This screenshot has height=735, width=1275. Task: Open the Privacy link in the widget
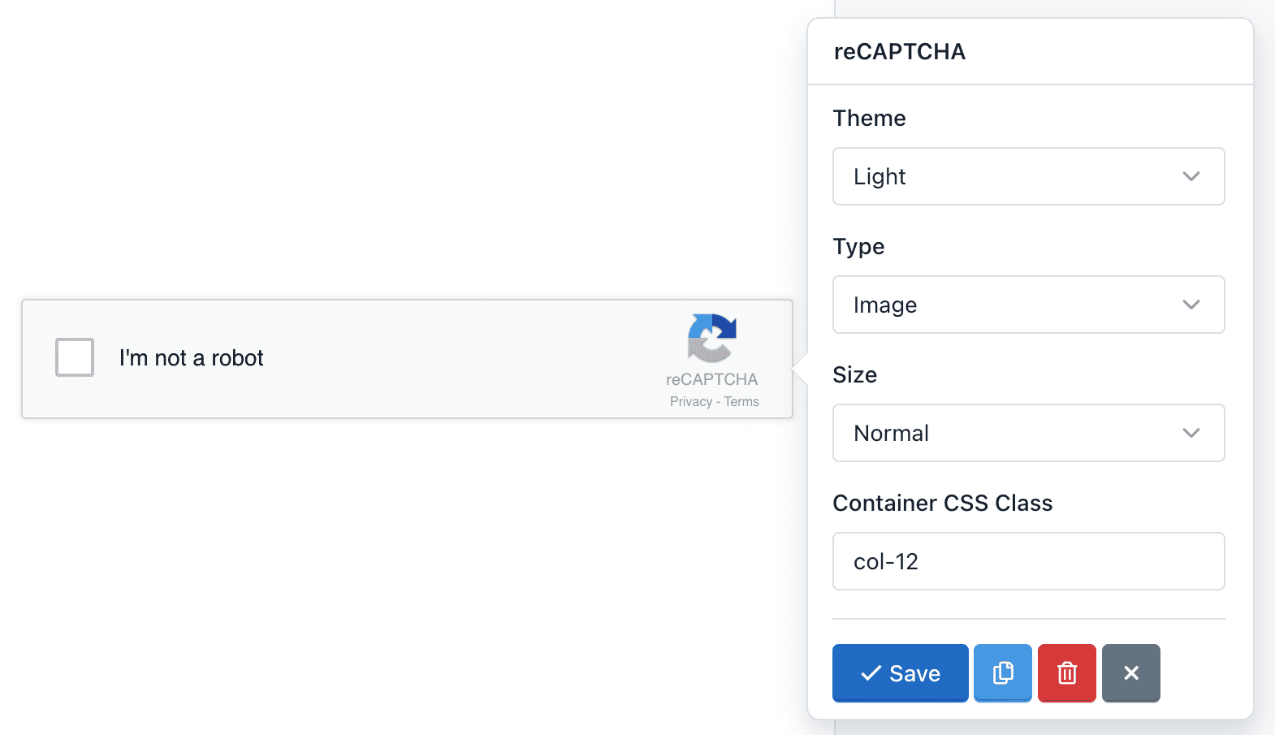[690, 402]
